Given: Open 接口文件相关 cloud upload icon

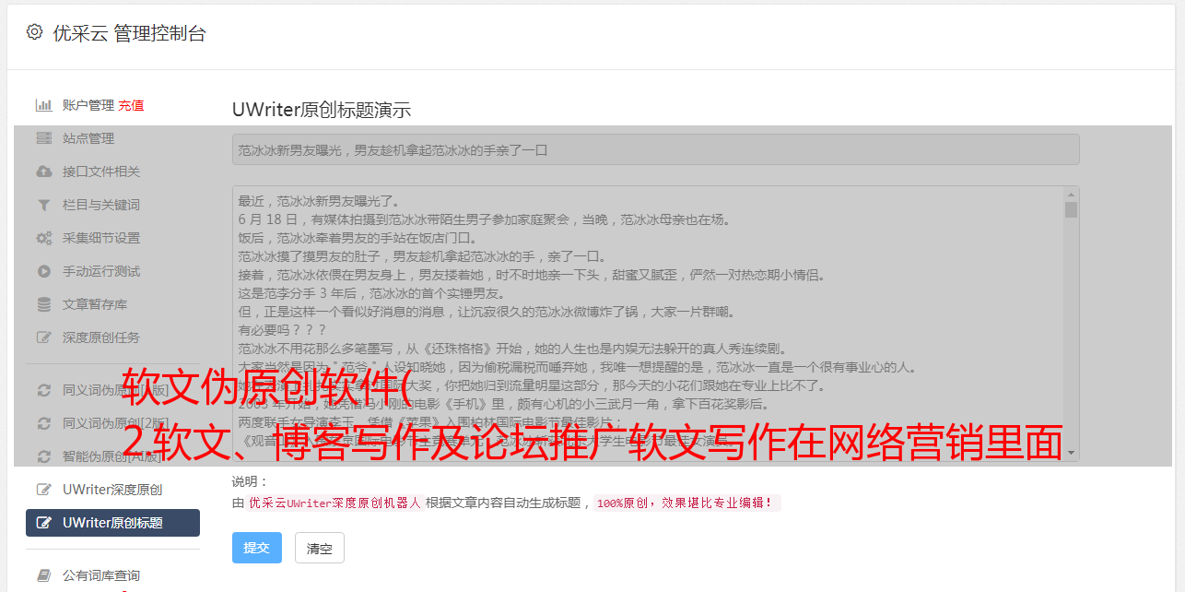Looking at the screenshot, I should coord(43,172).
